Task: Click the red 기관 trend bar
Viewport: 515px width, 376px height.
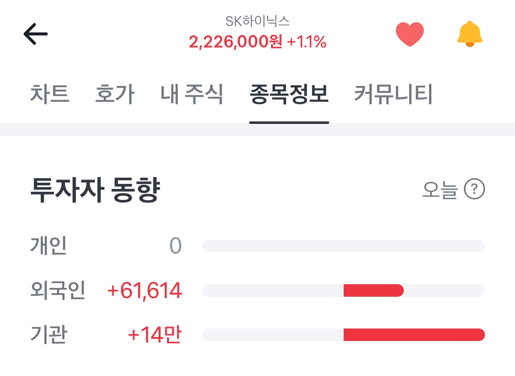Action: pyautogui.click(x=414, y=335)
